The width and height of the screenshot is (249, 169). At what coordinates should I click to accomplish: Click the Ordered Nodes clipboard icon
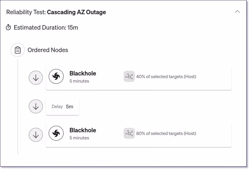click(x=18, y=50)
